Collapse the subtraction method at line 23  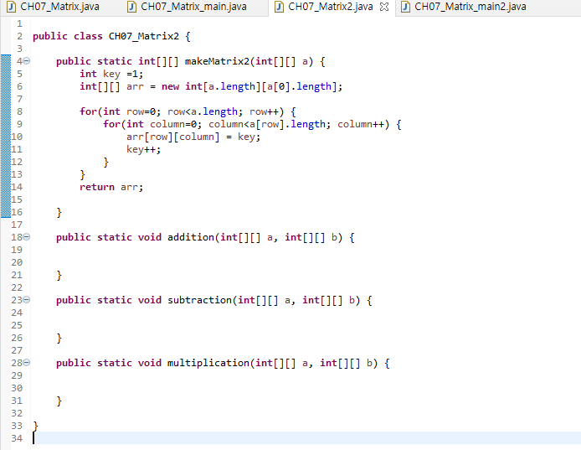[27, 300]
